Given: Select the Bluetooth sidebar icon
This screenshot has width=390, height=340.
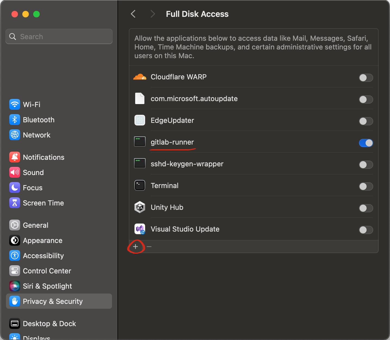Looking at the screenshot, I should (15, 120).
